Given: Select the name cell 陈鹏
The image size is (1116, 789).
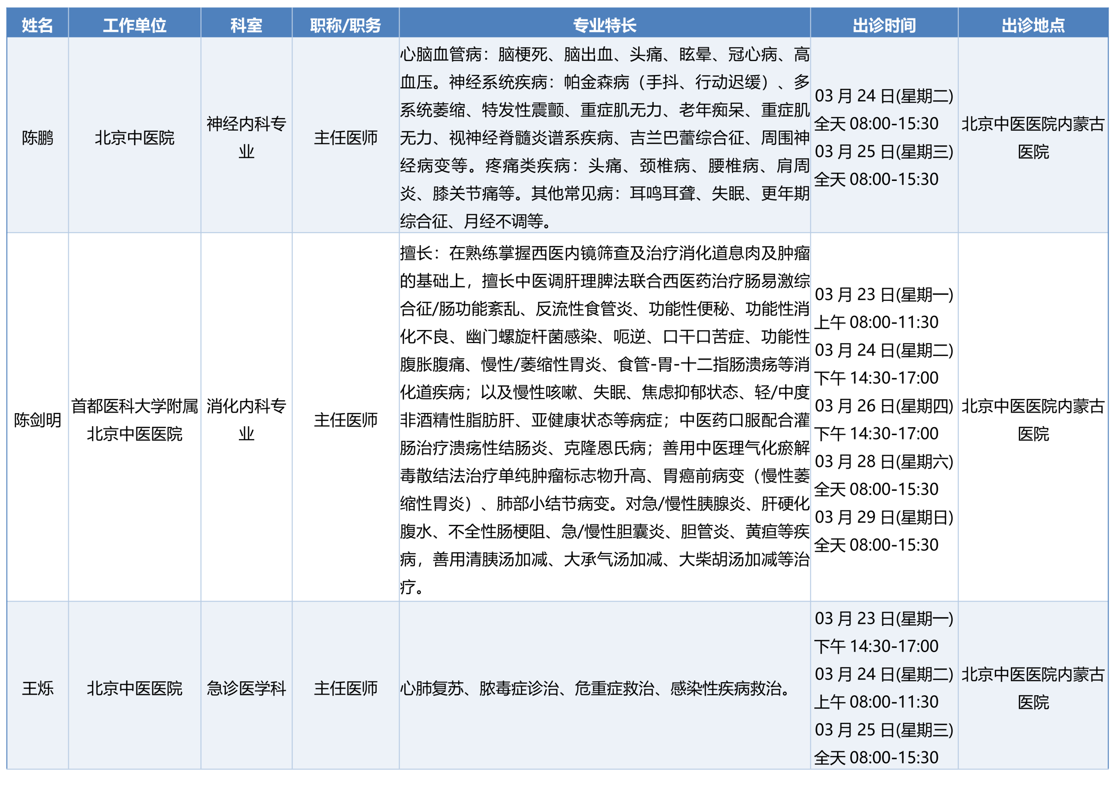Looking at the screenshot, I should [x=37, y=138].
